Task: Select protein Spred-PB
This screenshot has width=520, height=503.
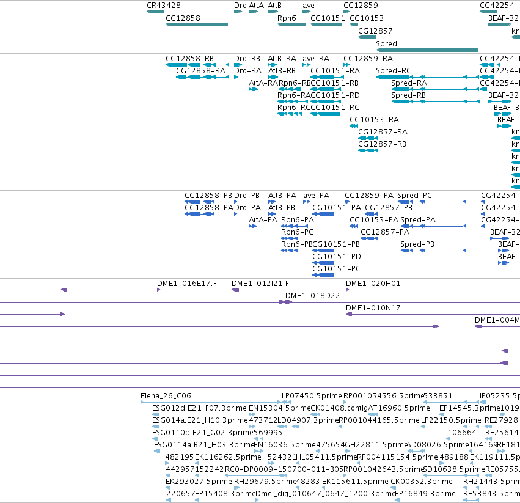Action: pos(433,251)
